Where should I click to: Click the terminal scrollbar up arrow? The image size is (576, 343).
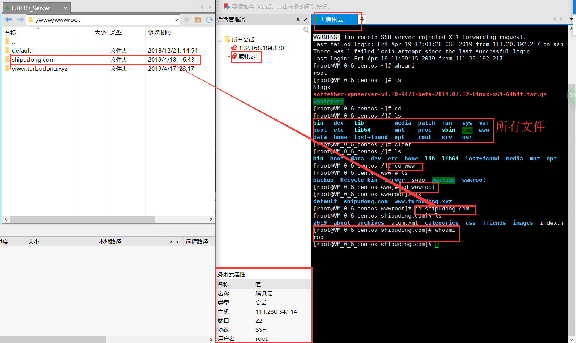[x=571, y=28]
